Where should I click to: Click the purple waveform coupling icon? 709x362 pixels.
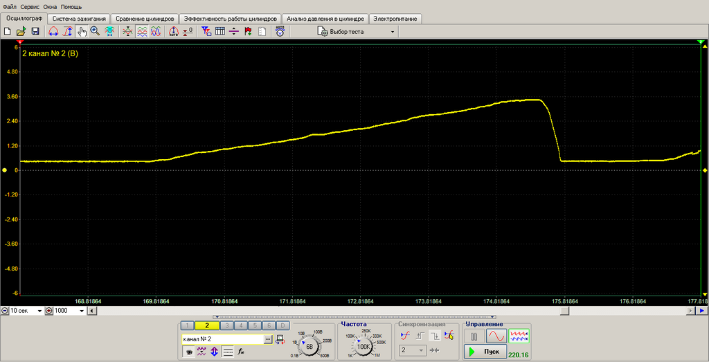coord(201,351)
